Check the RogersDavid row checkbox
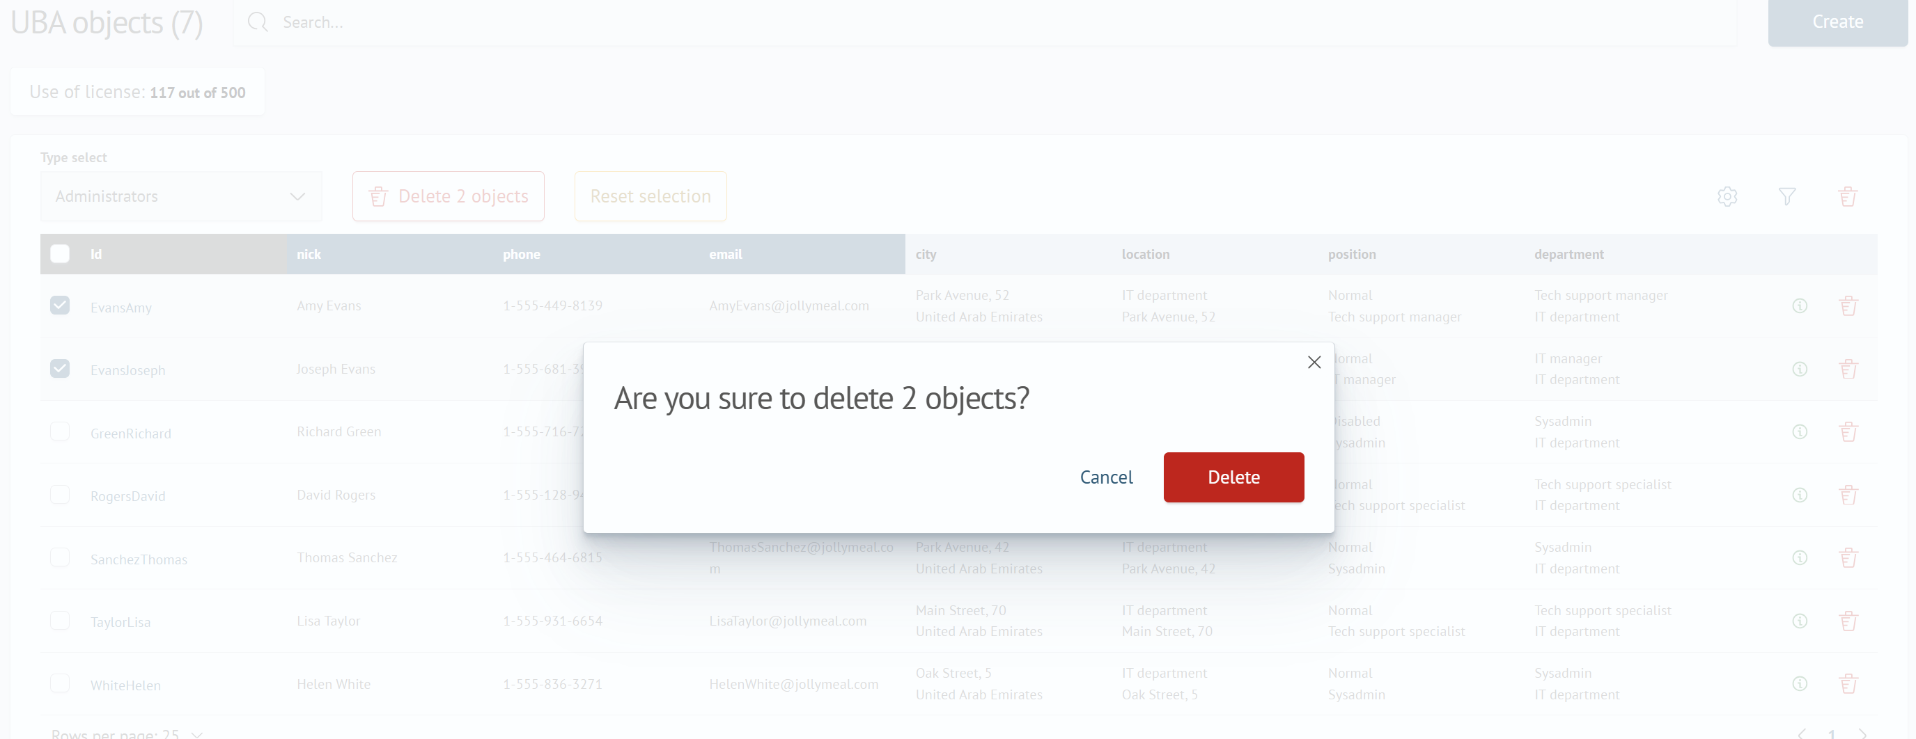The height and width of the screenshot is (739, 1916). (59, 494)
